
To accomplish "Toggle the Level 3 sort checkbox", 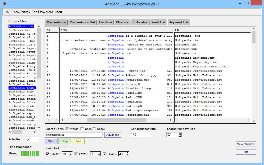I will point(104,154).
